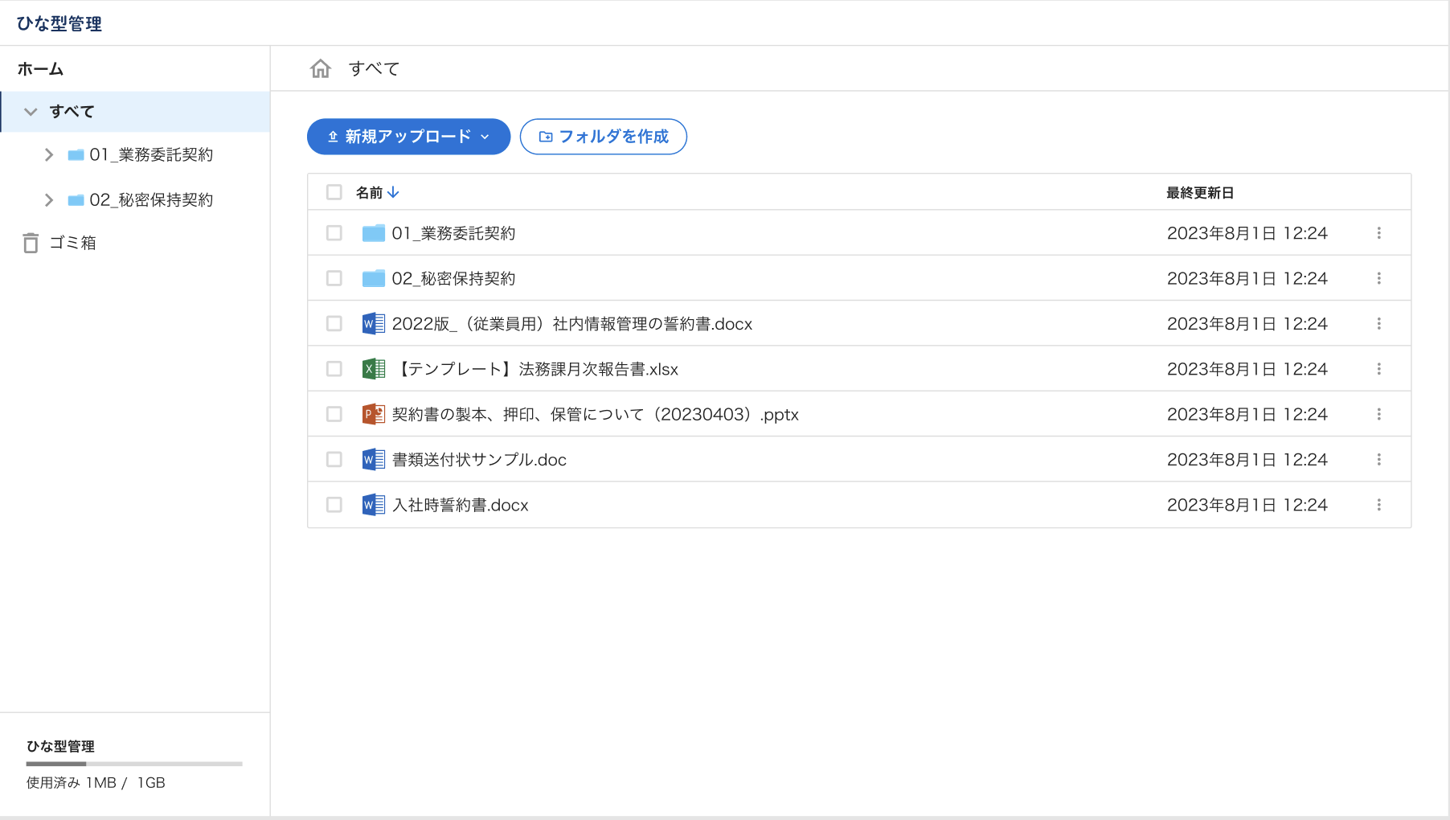Image resolution: width=1450 pixels, height=820 pixels.
Task: Select checkbox for 書類送付状サンプル.doc
Action: 334,459
